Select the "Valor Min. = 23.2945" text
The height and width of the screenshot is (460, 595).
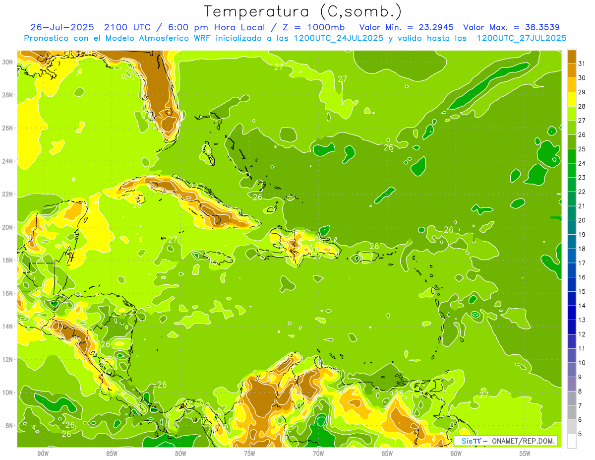406,27
